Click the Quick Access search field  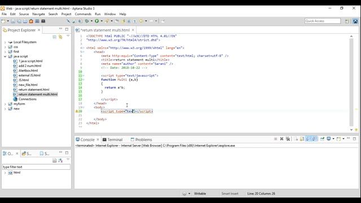323,21
